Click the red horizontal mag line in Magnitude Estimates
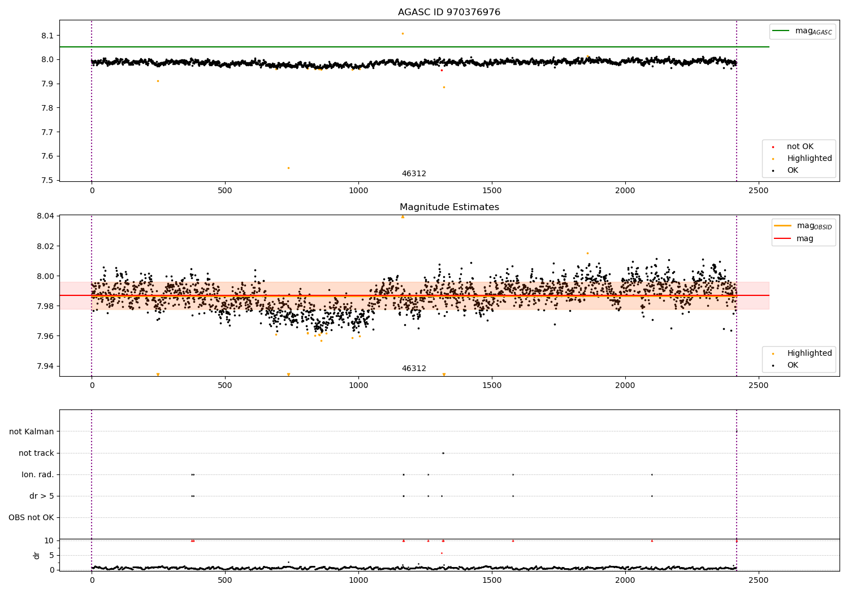This screenshot has width=848, height=593. click(x=414, y=295)
